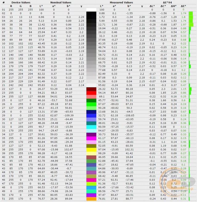Select the nominal a* value "97.85"
The height and width of the screenshot is (202, 197).
tap(54, 138)
